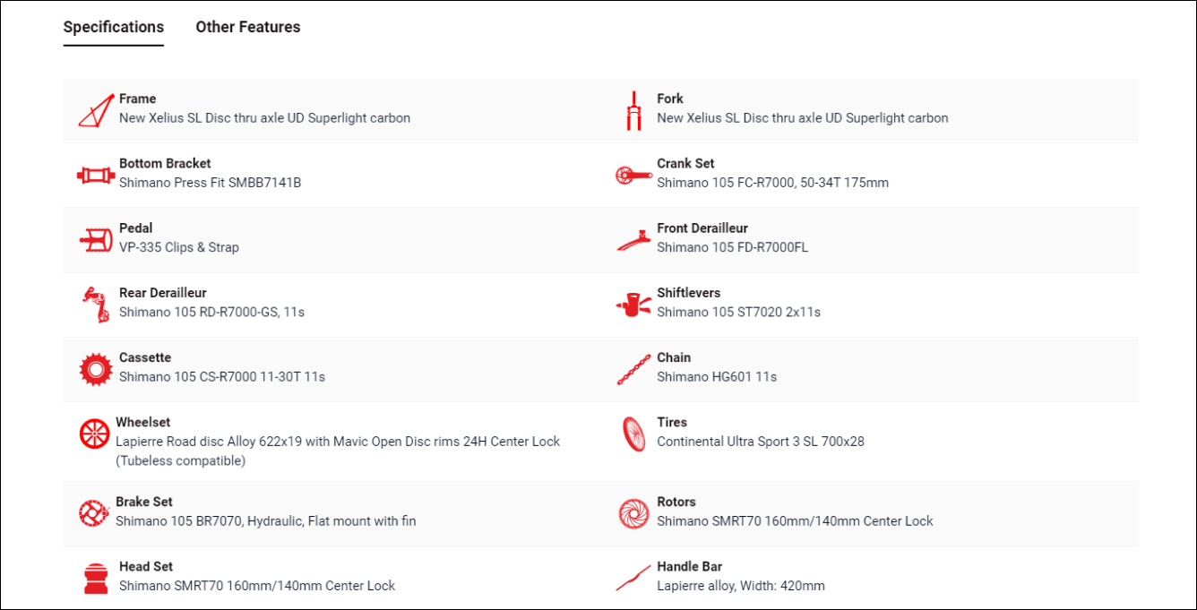
Task: Click the Head Set icon
Action: 95,579
